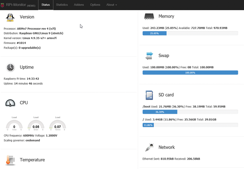Click /boot Total '59.95MB' value
Viewport: 244px width, 169px height.
pos(219,107)
